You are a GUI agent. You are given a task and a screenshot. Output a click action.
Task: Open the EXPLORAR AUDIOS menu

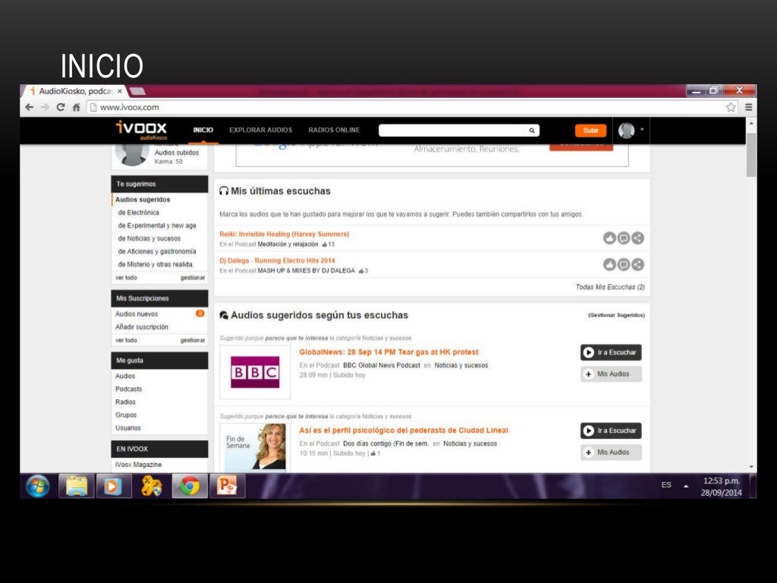point(261,130)
